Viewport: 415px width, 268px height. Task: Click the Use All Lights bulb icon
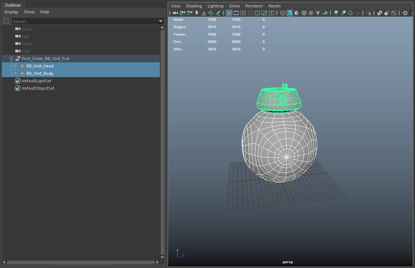(318, 13)
